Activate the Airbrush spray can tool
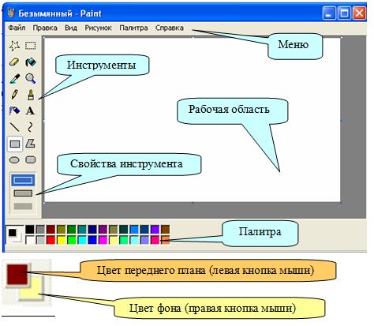374x326 pixels. pyautogui.click(x=14, y=111)
